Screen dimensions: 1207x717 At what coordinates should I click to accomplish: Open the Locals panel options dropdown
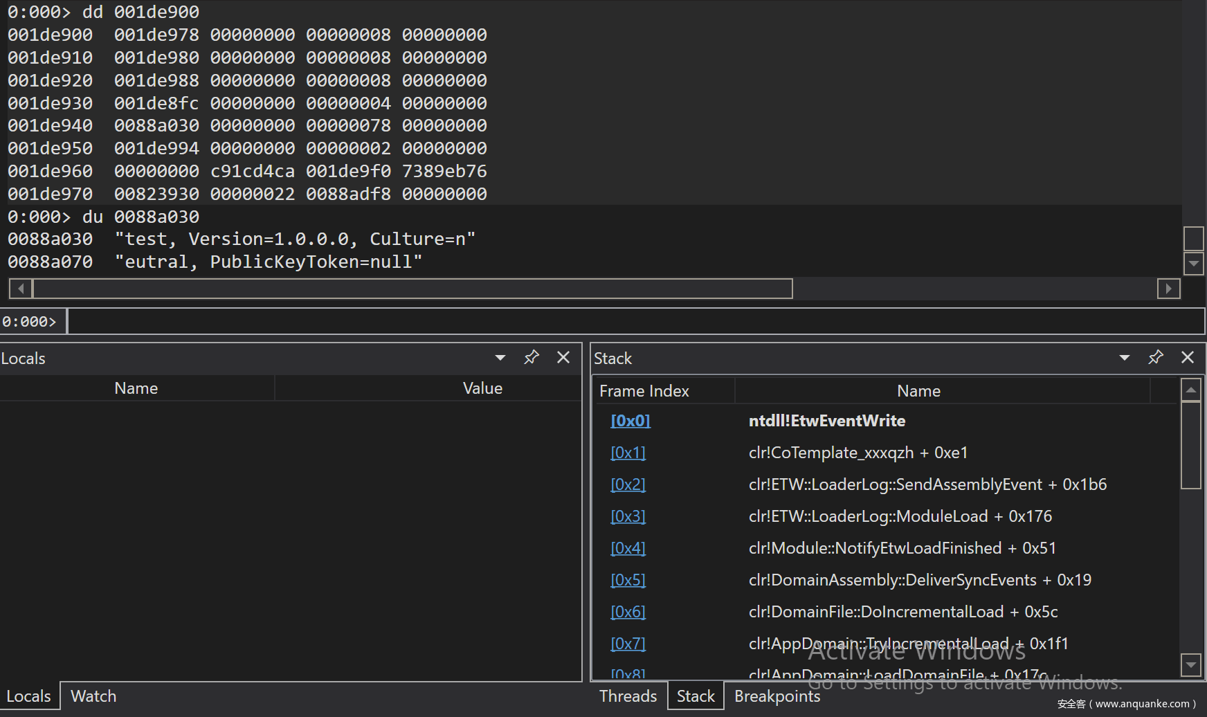click(500, 358)
